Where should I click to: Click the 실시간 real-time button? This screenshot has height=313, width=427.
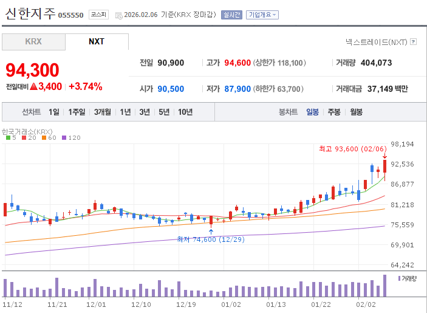(x=232, y=15)
